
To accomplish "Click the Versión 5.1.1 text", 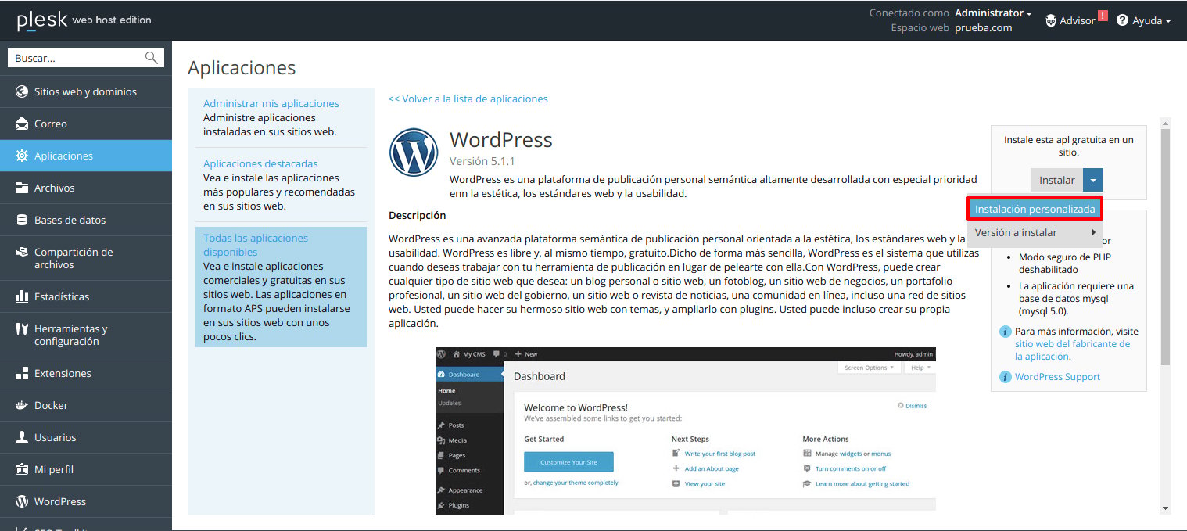I will point(482,161).
